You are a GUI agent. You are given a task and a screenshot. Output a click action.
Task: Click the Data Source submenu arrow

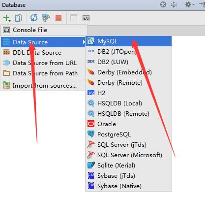pos(84,42)
